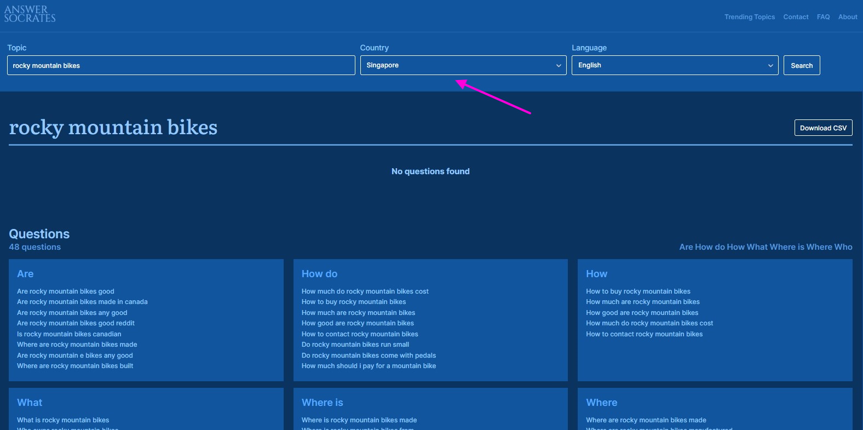Click the 'What' card heading
Screen dimensions: 863x430
[30, 403]
